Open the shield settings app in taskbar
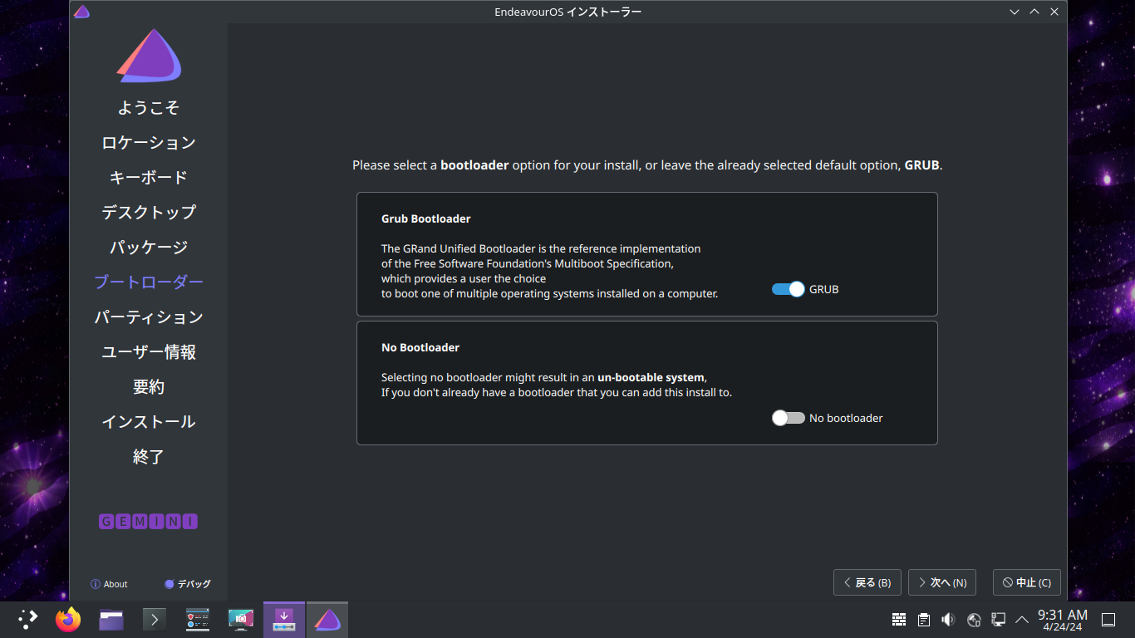This screenshot has width=1135, height=638. click(x=198, y=619)
